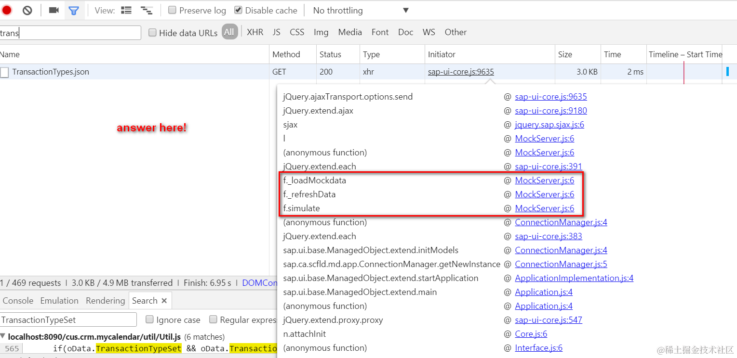Open MockServer.js:6 link for f._refreshData
The image size is (737, 358).
pyautogui.click(x=545, y=194)
